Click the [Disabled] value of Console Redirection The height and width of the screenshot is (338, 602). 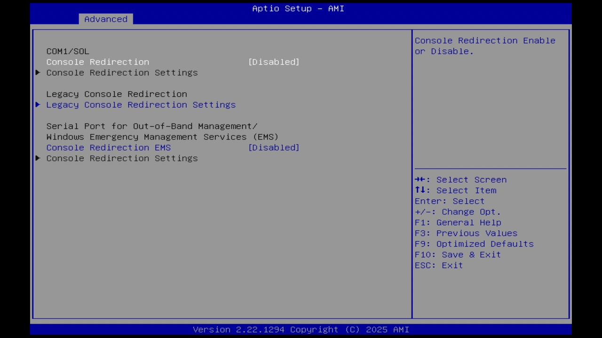(274, 61)
